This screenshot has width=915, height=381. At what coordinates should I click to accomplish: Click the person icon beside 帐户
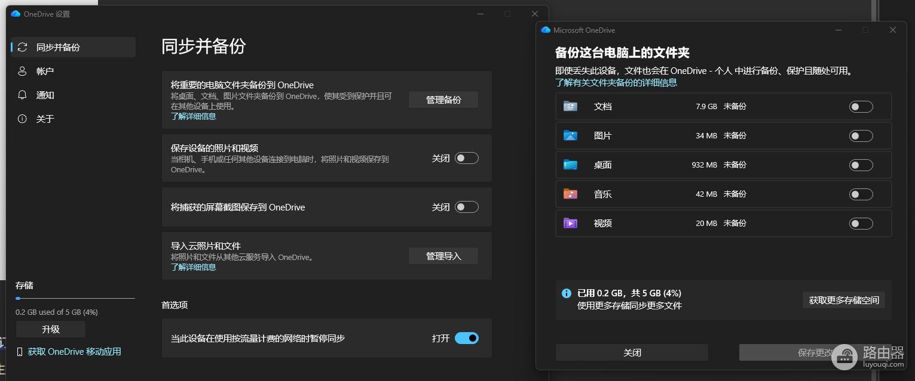22,71
